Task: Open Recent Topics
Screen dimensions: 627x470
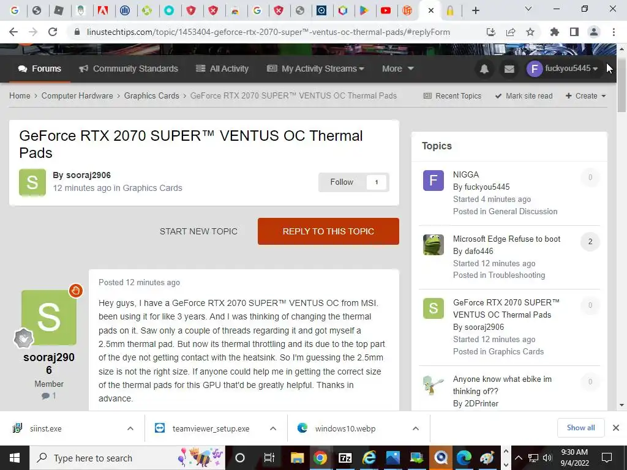Action: pos(452,96)
